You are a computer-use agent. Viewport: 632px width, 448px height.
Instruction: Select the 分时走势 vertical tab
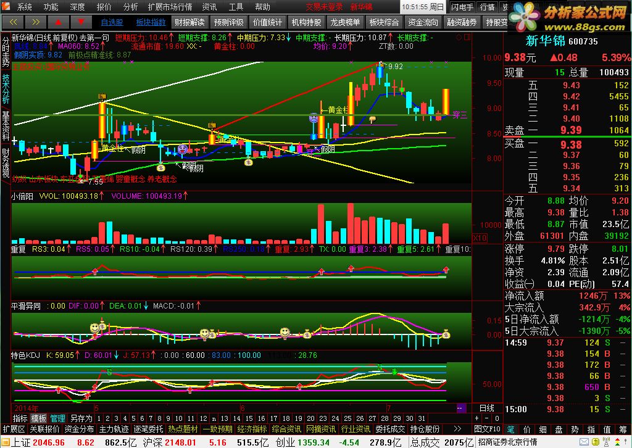6,52
